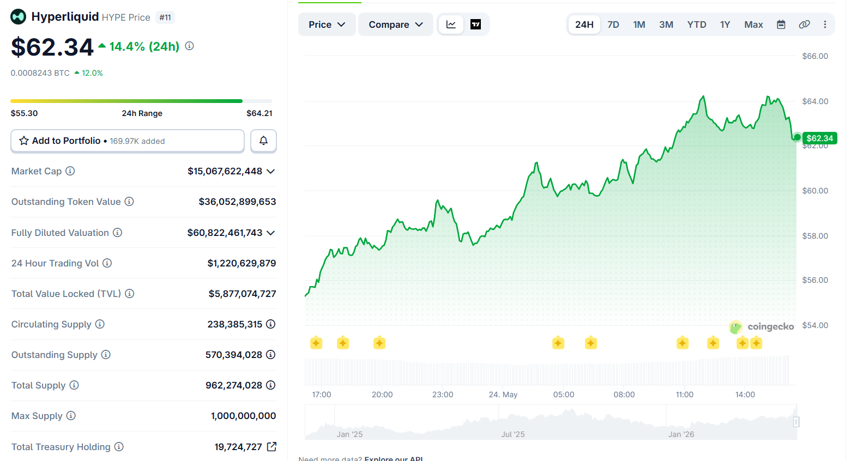Image resolution: width=851 pixels, height=461 pixels.
Task: Open Total Value Locked info icon
Action: pyautogui.click(x=130, y=294)
